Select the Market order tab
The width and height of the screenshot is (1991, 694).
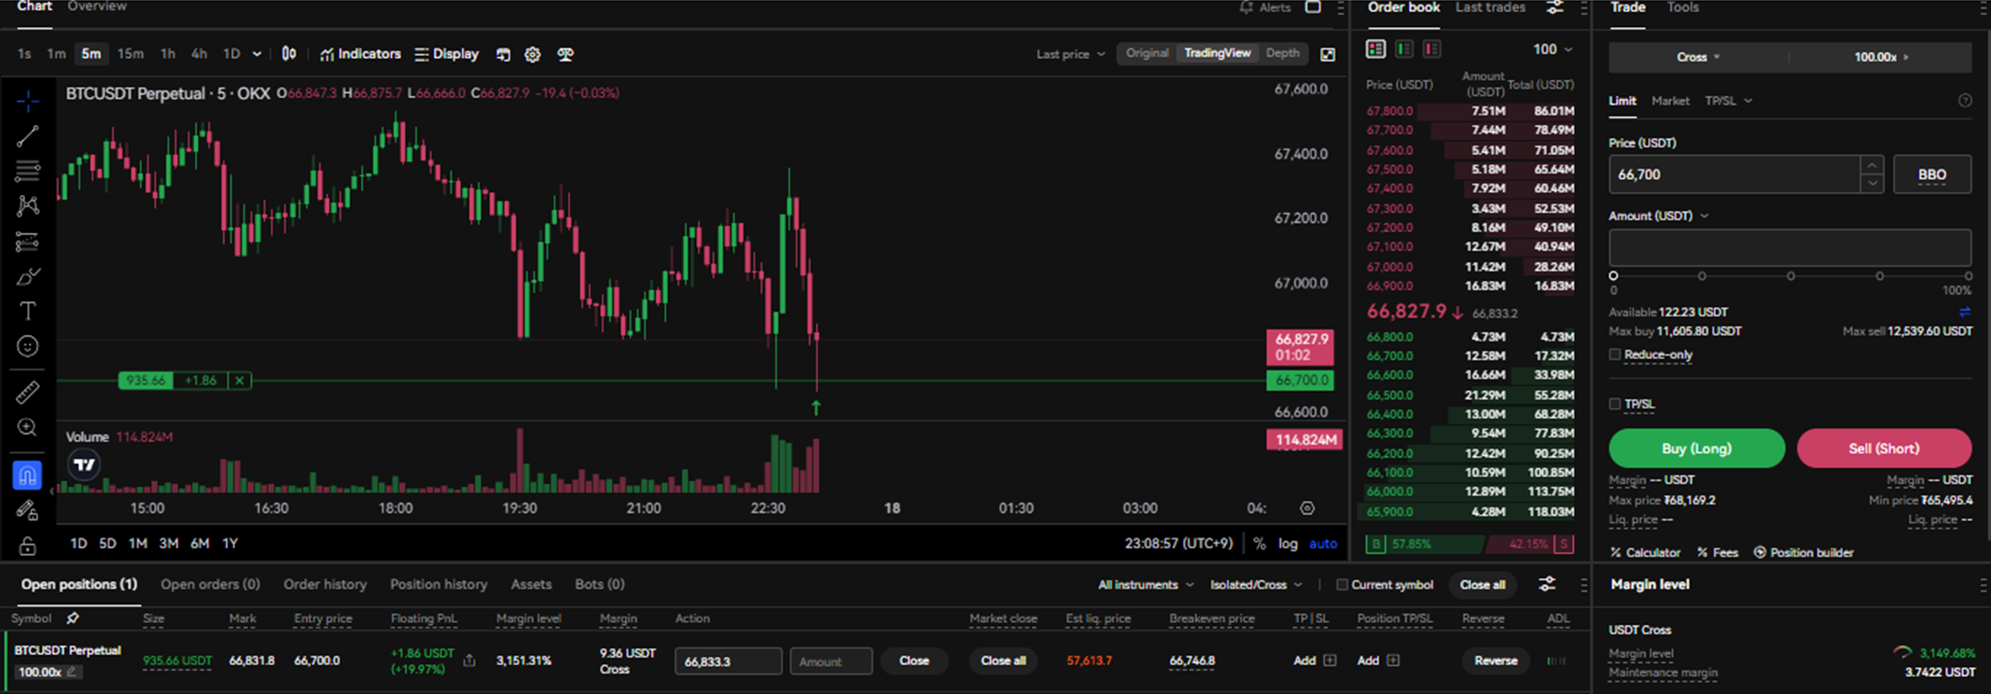point(1670,101)
